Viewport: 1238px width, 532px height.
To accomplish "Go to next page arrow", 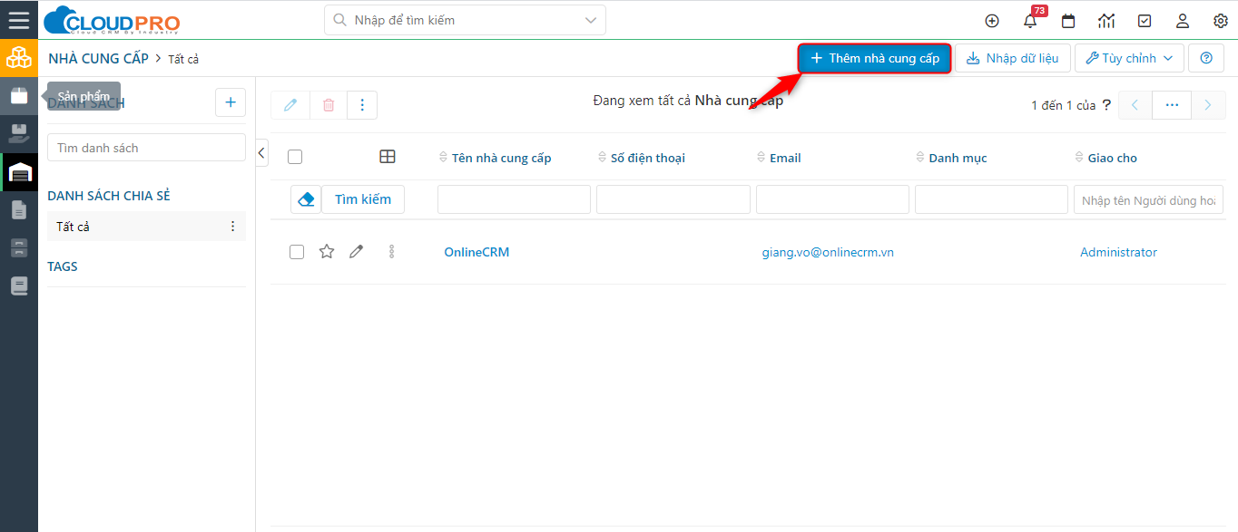I will (1207, 105).
